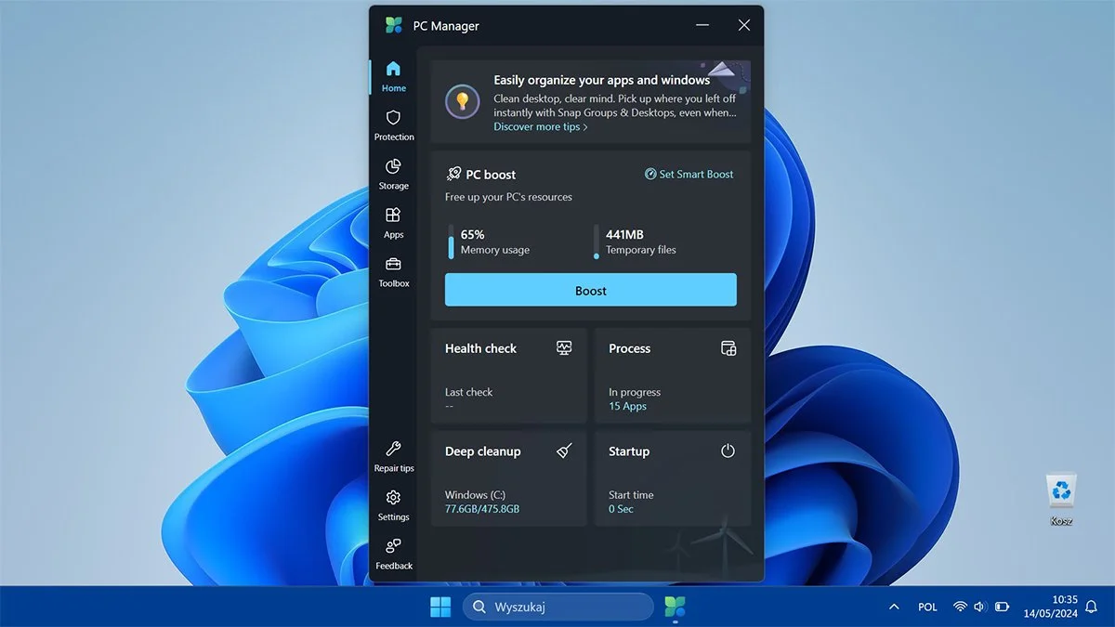1115x627 pixels.
Task: Open Set Smart Boost
Action: (x=689, y=174)
